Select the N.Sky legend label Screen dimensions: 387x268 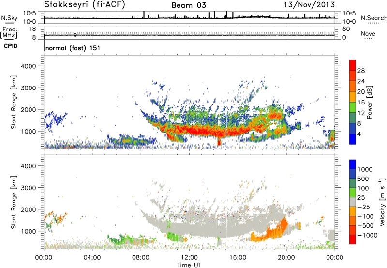9,18
